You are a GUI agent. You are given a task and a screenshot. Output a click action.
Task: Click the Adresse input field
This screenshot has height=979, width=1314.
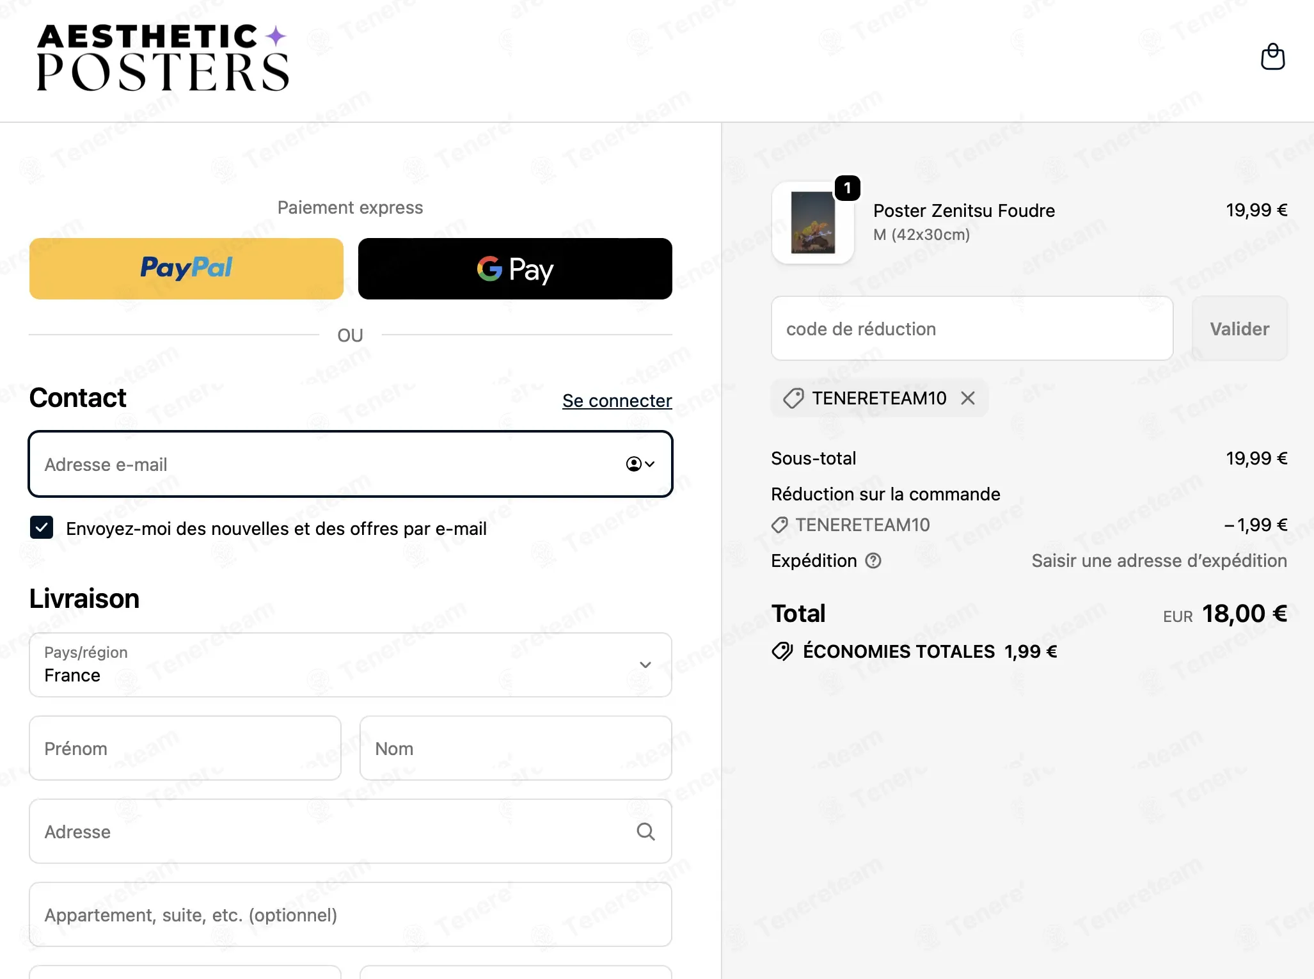click(x=351, y=831)
